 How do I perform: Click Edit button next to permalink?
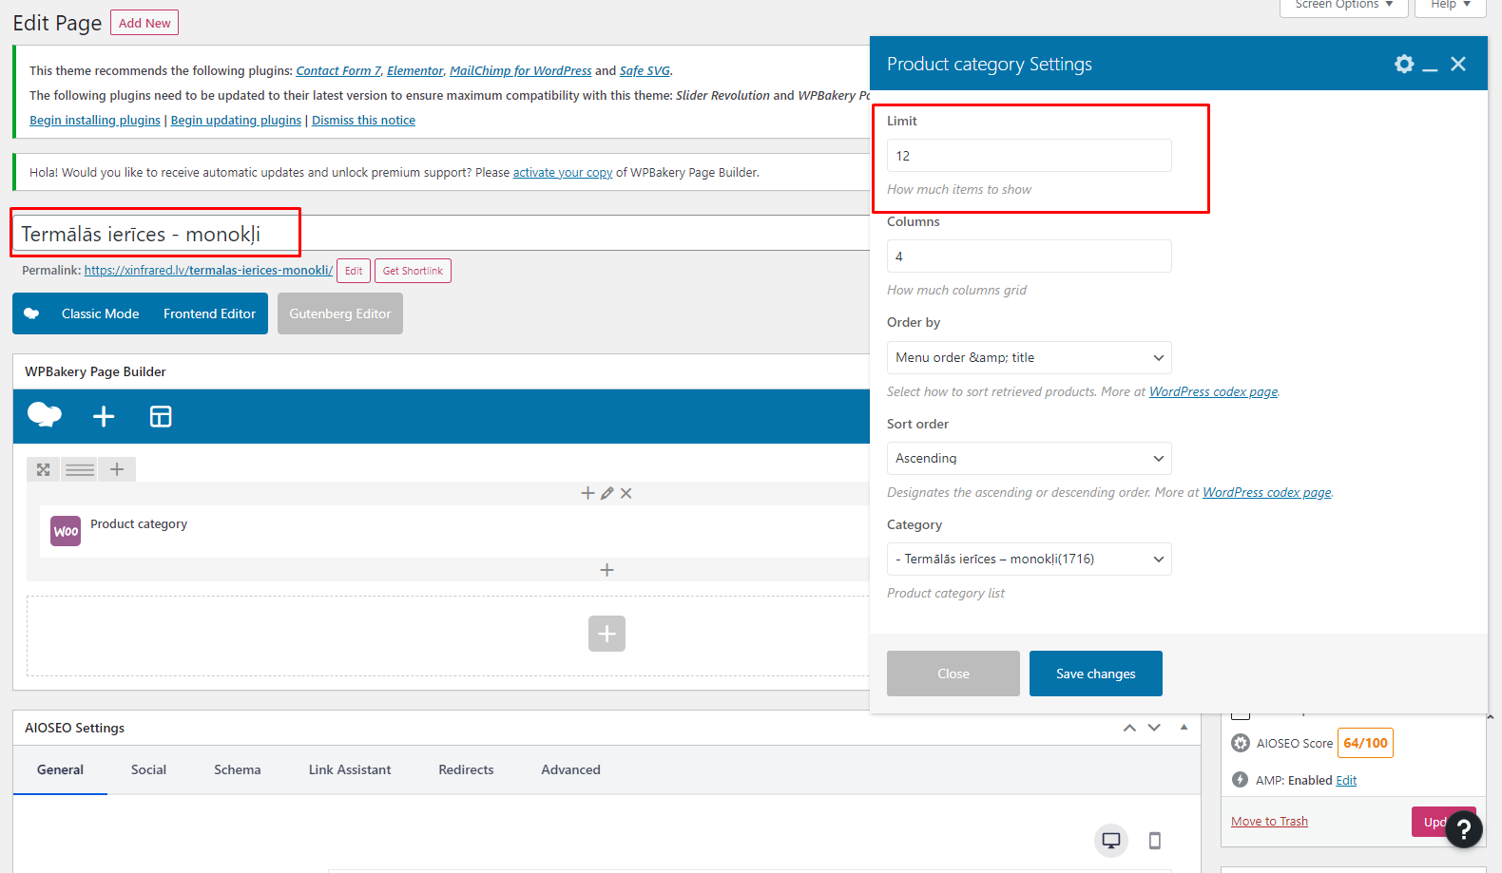pos(354,271)
